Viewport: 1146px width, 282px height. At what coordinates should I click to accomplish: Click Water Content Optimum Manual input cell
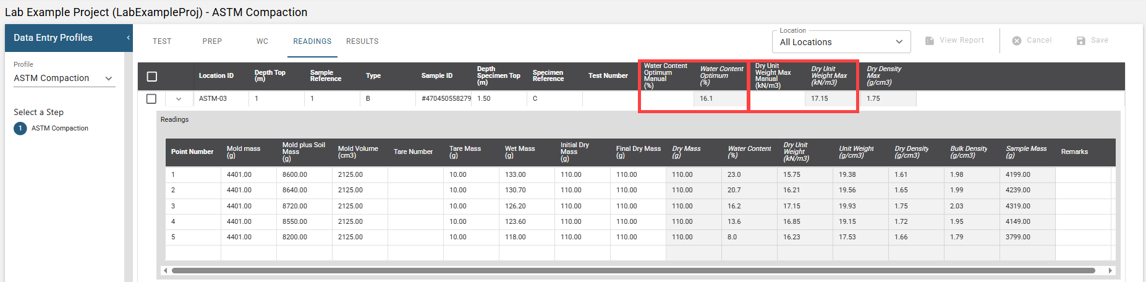pyautogui.click(x=666, y=99)
